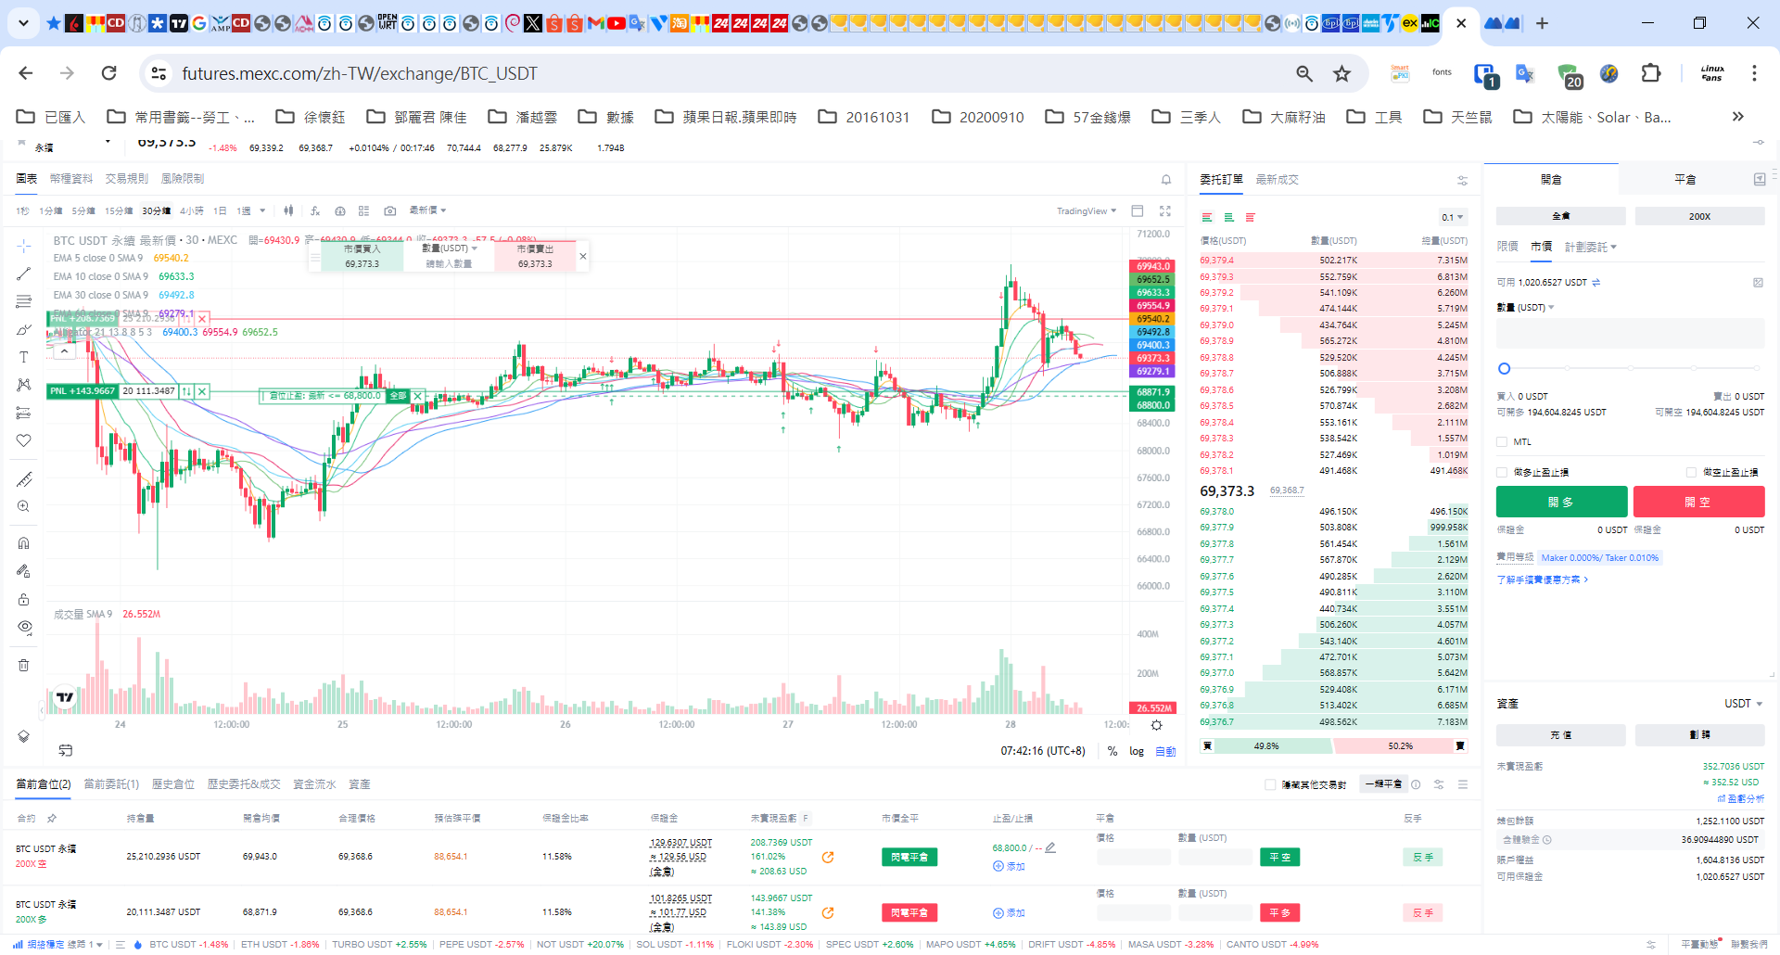
Task: Select the crosshair cursor drawing tool
Action: [24, 246]
